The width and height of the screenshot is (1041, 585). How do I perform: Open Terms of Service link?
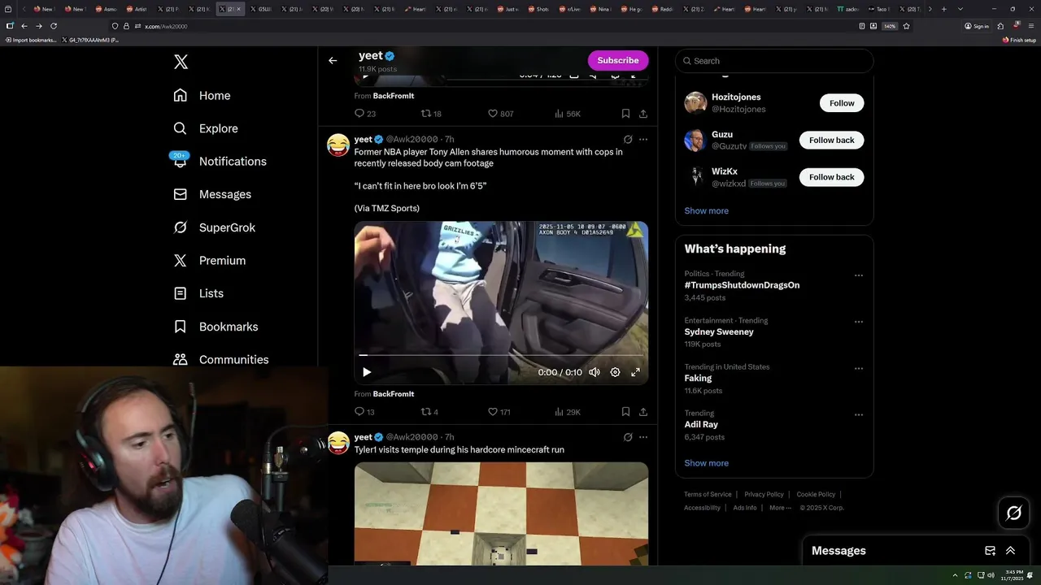(708, 494)
